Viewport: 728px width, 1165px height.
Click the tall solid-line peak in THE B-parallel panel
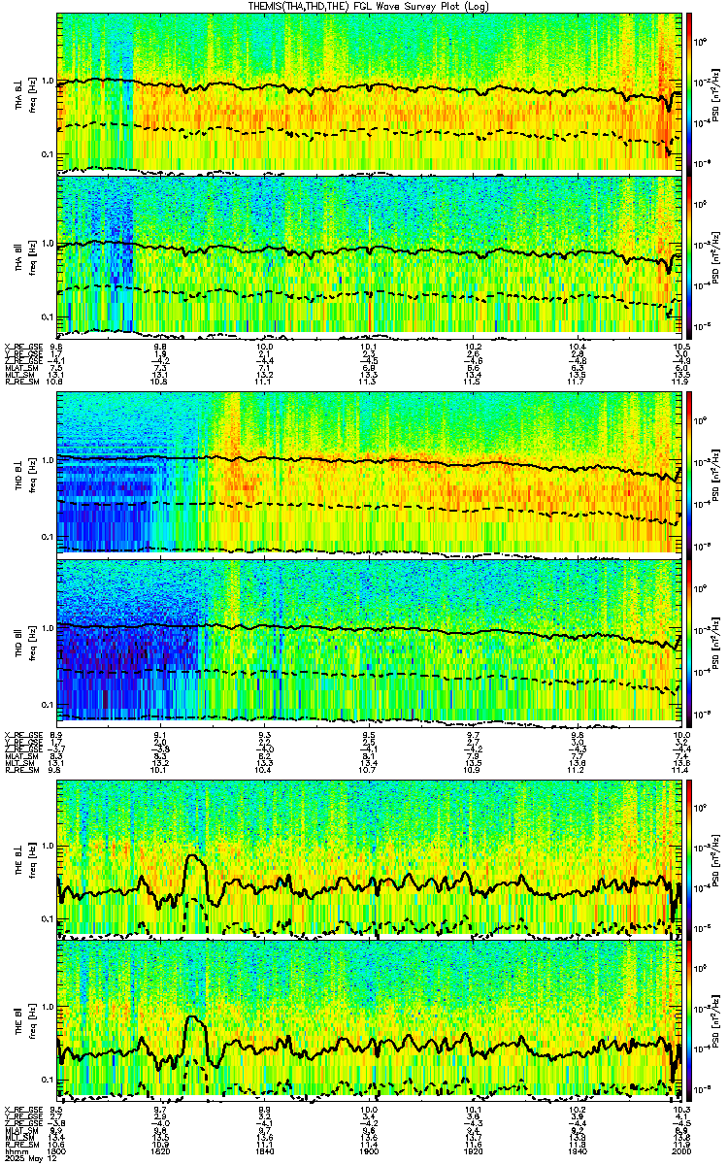(x=195, y=1018)
